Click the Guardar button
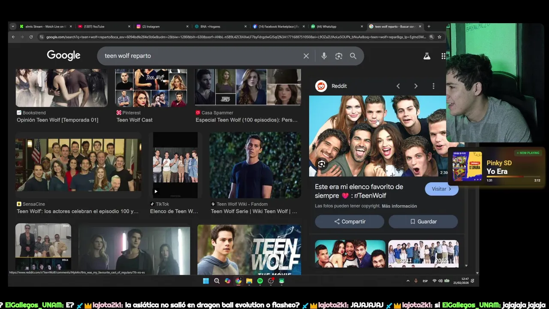The image size is (549, 309). pos(423,221)
